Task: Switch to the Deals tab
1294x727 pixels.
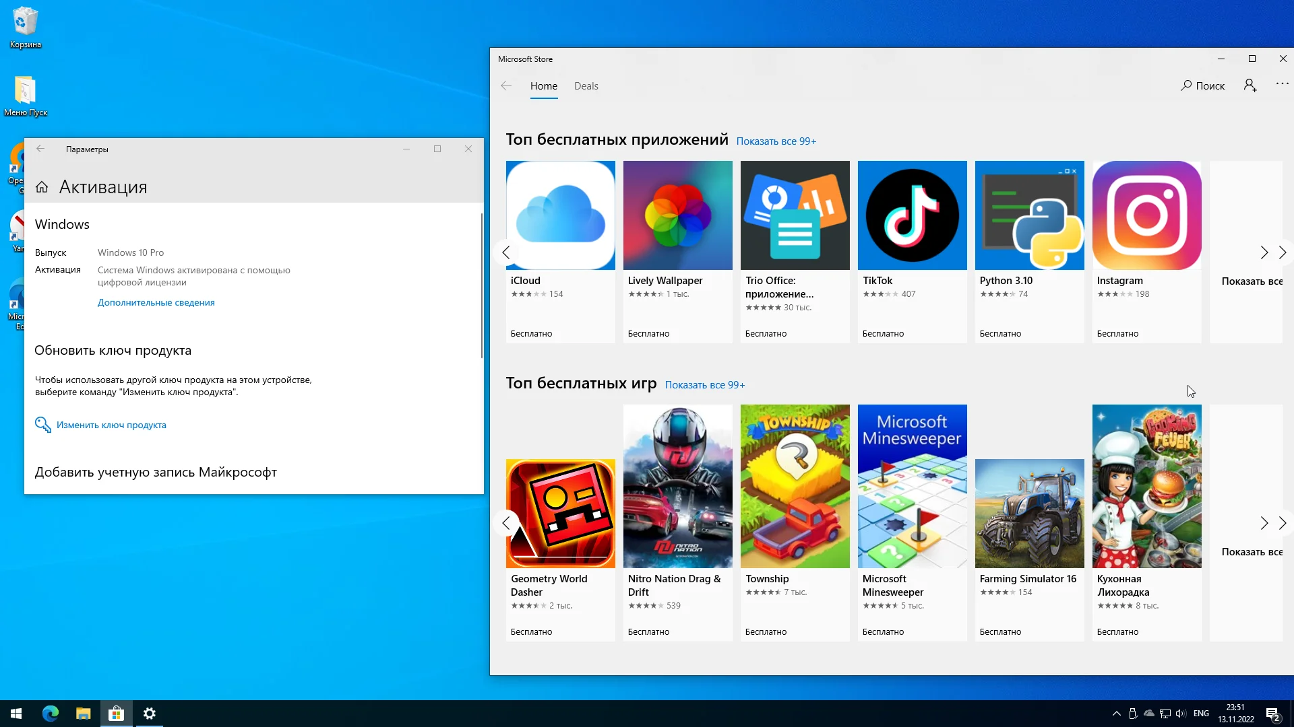Action: tap(586, 86)
